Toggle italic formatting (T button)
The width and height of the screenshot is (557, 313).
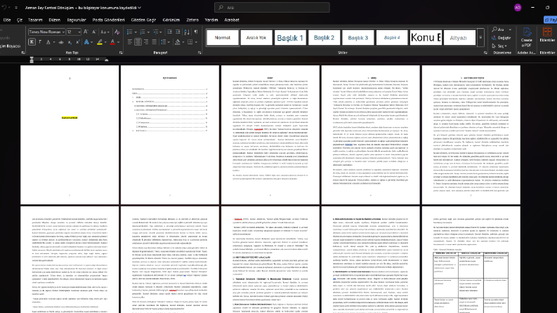point(40,42)
